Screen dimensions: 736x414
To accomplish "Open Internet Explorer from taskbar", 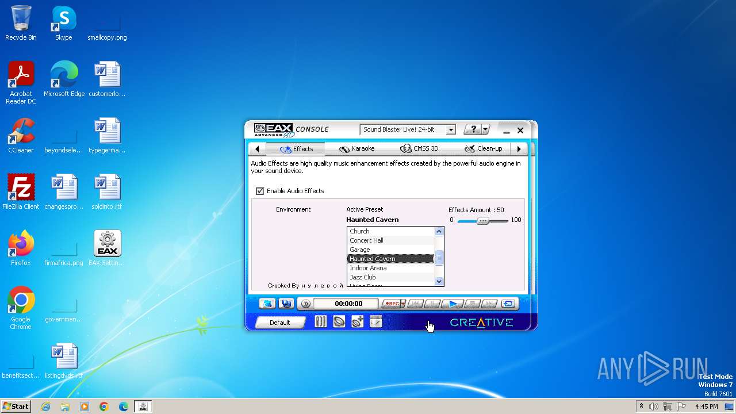I will point(45,407).
